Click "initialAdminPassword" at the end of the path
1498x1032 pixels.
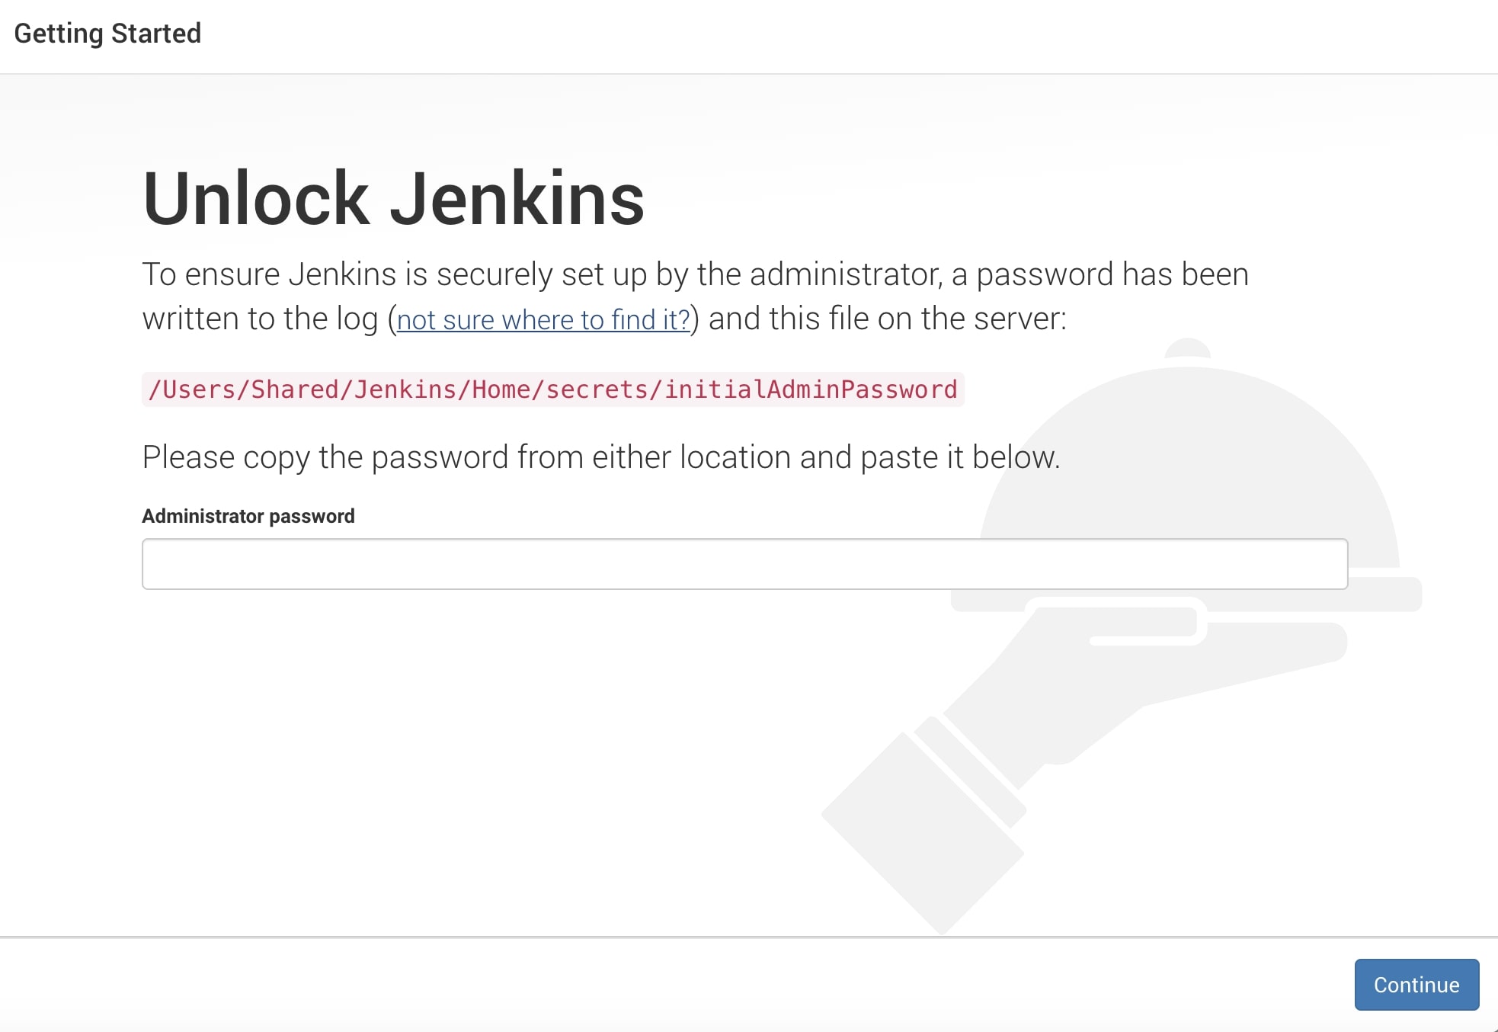tap(810, 389)
